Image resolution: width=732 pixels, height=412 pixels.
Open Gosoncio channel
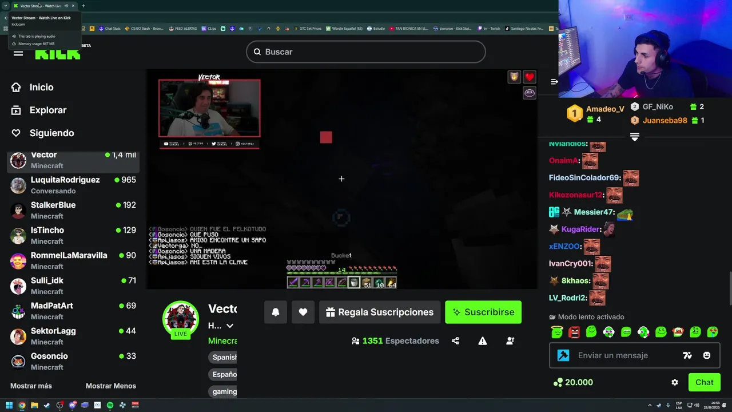(x=73, y=362)
